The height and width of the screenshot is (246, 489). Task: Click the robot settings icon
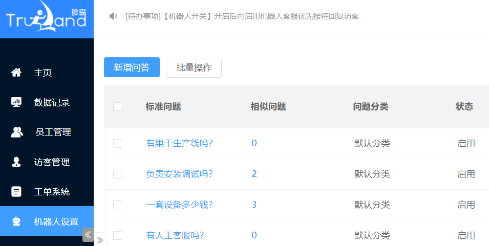pyautogui.click(x=16, y=221)
